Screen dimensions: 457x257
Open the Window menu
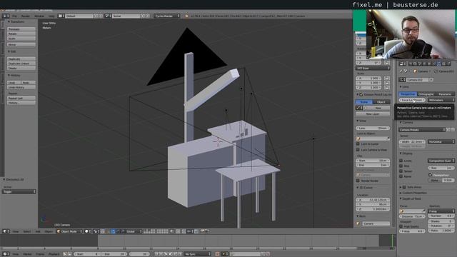pos(39,16)
